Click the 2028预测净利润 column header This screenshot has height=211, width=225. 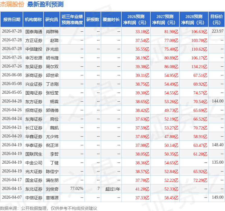tap(194, 20)
